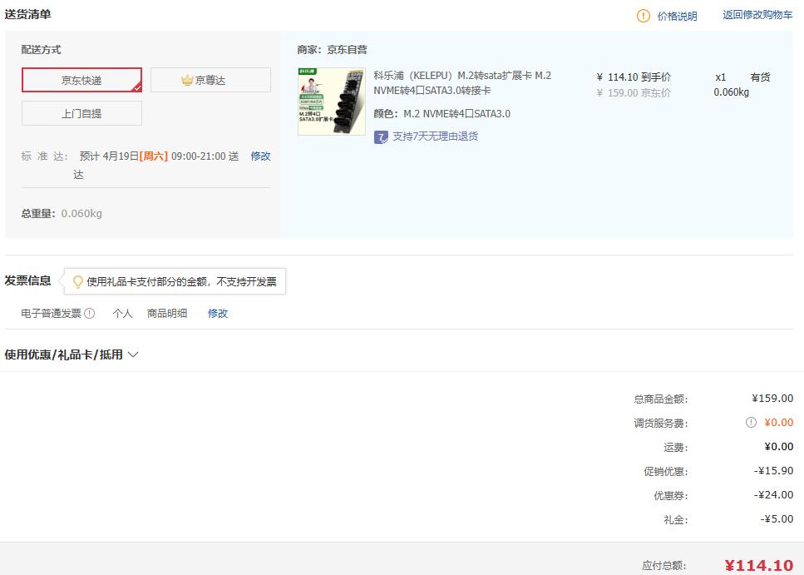
Task: Click the 总重量 0.060kg value
Action: [x=81, y=214]
